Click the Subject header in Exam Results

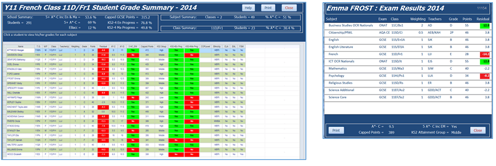[x=331, y=19]
